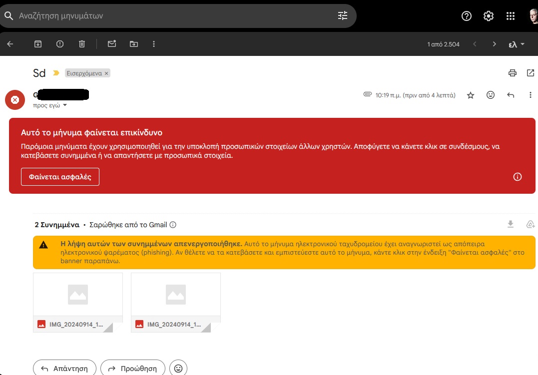
Task: Open search filter options in search bar
Action: point(342,15)
